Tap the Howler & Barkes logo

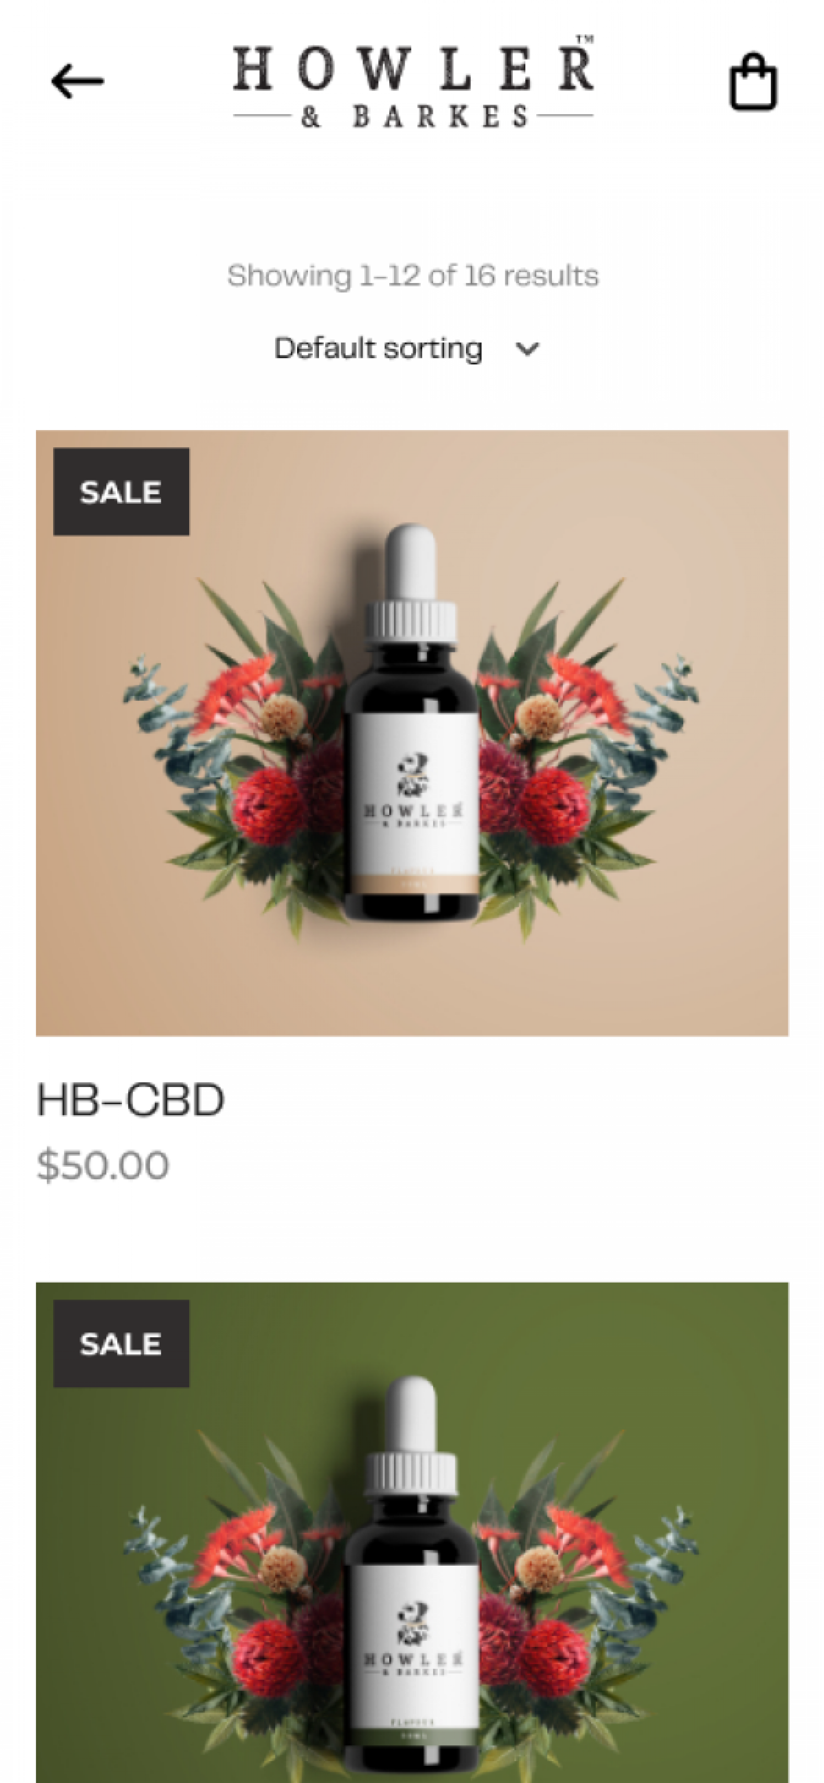[413, 82]
